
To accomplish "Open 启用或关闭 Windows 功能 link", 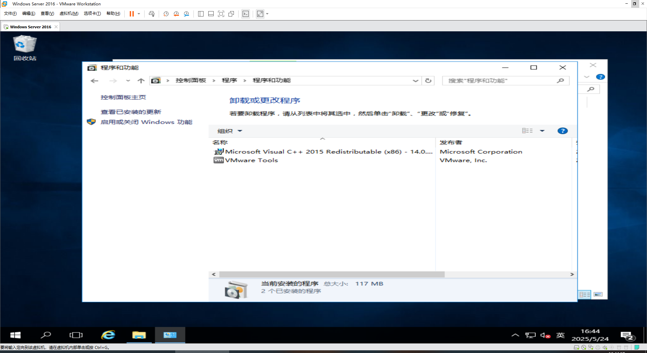I will tap(146, 122).
